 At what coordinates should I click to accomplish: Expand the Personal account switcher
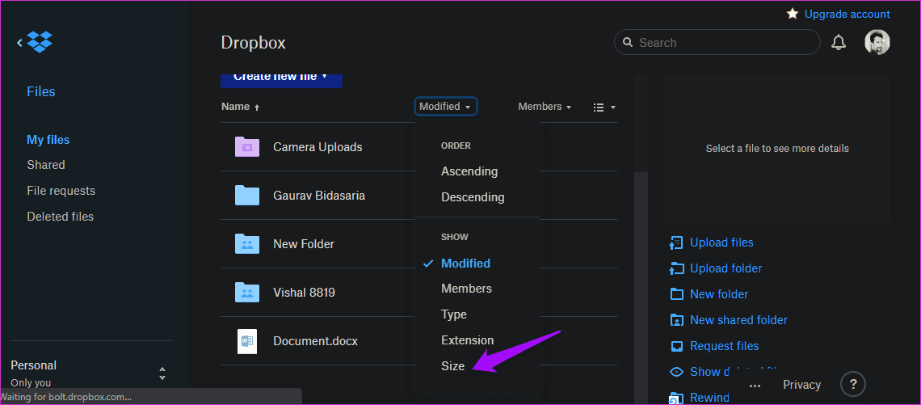[162, 373]
